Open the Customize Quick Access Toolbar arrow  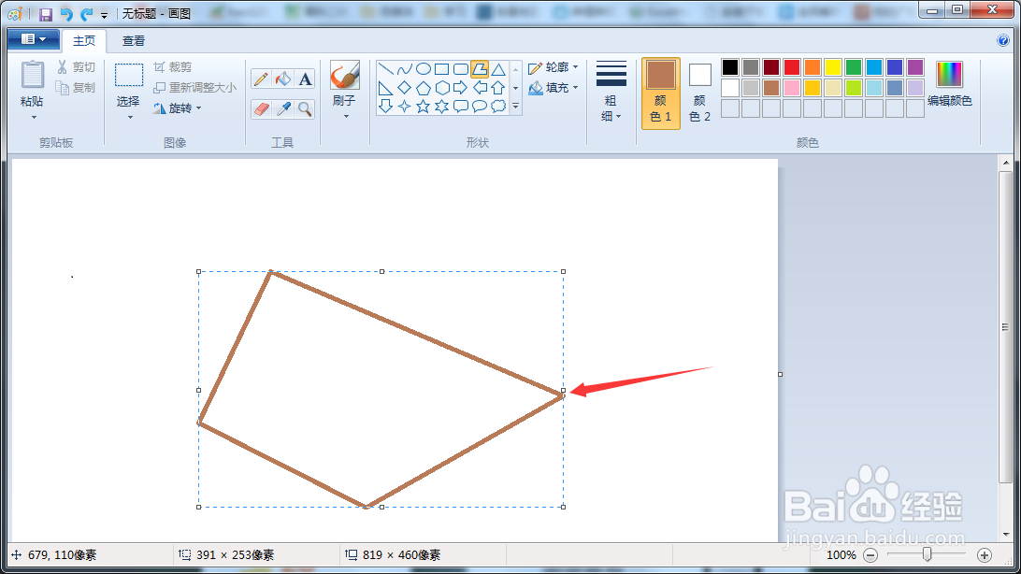104,15
